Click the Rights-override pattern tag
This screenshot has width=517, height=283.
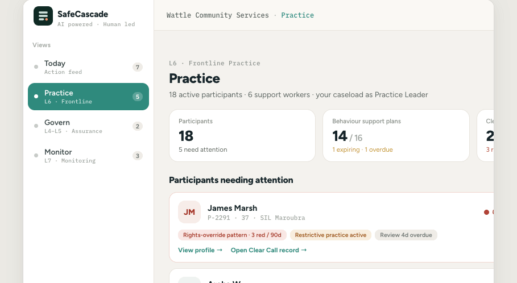click(232, 235)
